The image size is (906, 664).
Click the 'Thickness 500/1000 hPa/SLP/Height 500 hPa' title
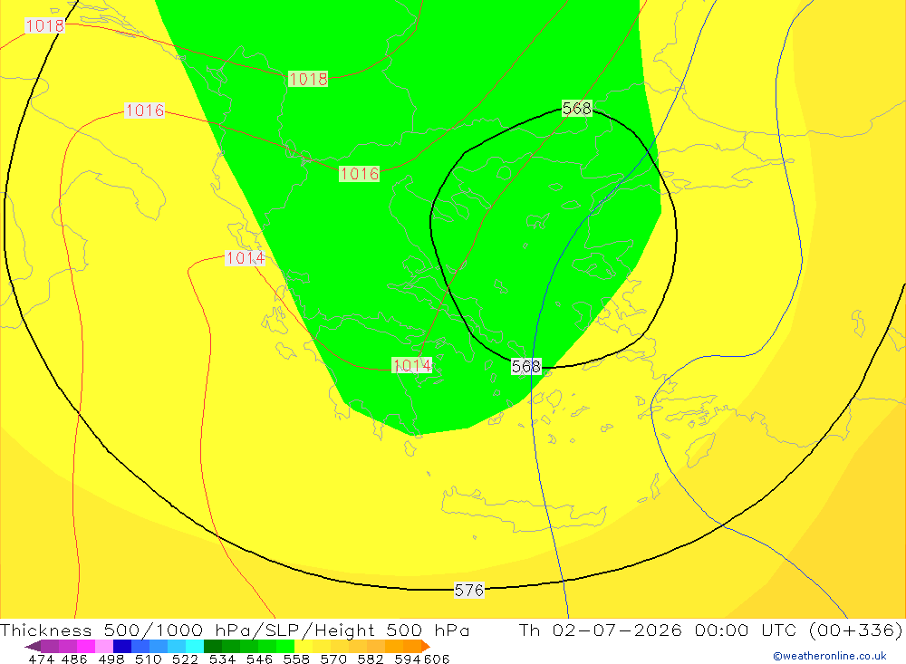pos(235,630)
